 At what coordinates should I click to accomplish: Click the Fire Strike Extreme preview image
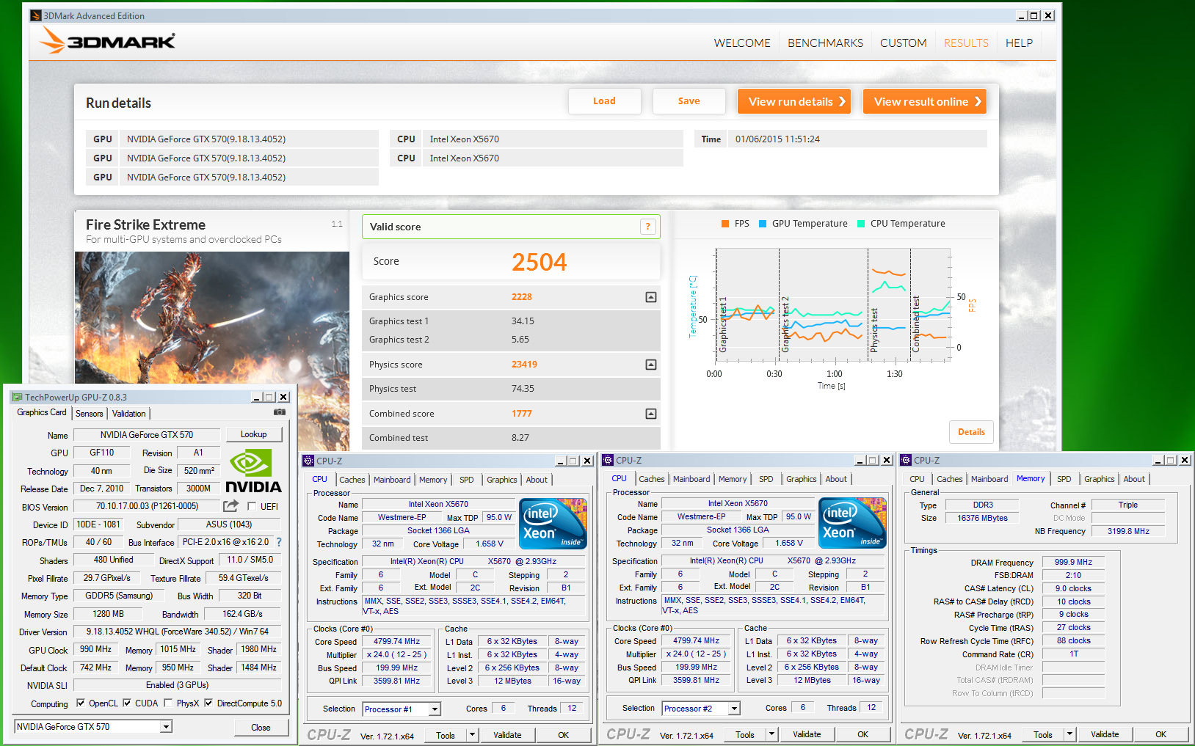pos(212,317)
